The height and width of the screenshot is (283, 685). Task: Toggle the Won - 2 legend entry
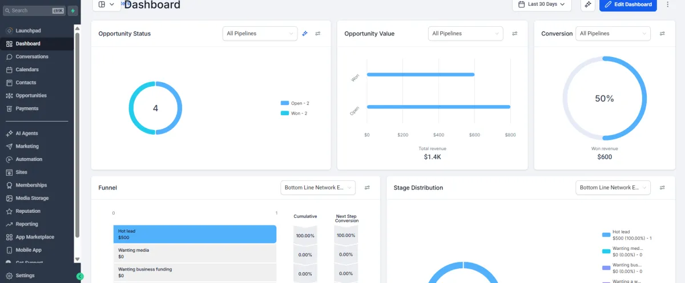click(x=294, y=114)
